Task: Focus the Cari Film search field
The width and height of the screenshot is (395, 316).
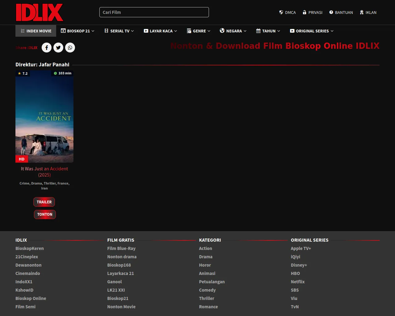Action: coord(154,12)
